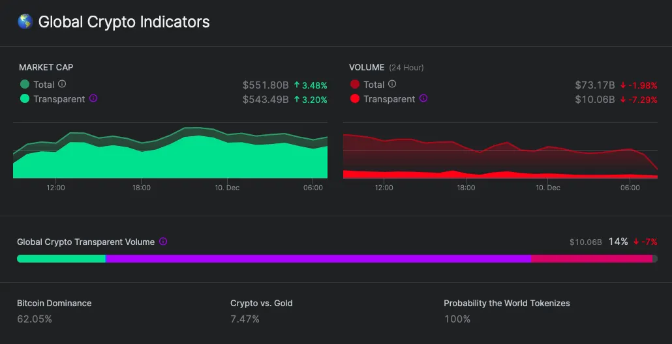Click the $10.06B value above the volume bar
The image size is (672, 344).
coord(586,242)
